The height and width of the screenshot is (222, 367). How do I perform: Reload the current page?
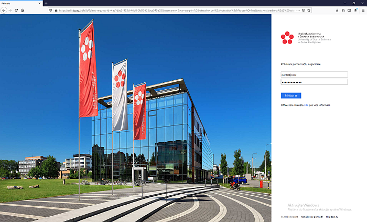pos(16,10)
